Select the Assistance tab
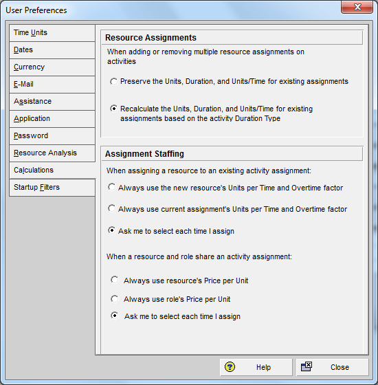Image resolution: width=378 pixels, height=385 pixels. 52,102
